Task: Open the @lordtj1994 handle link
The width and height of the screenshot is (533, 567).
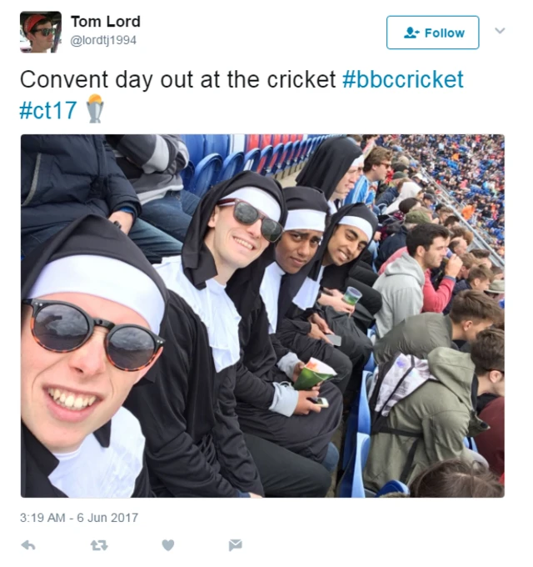Action: tap(103, 40)
